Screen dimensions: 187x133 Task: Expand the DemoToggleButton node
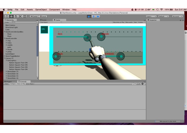coord(5,56)
